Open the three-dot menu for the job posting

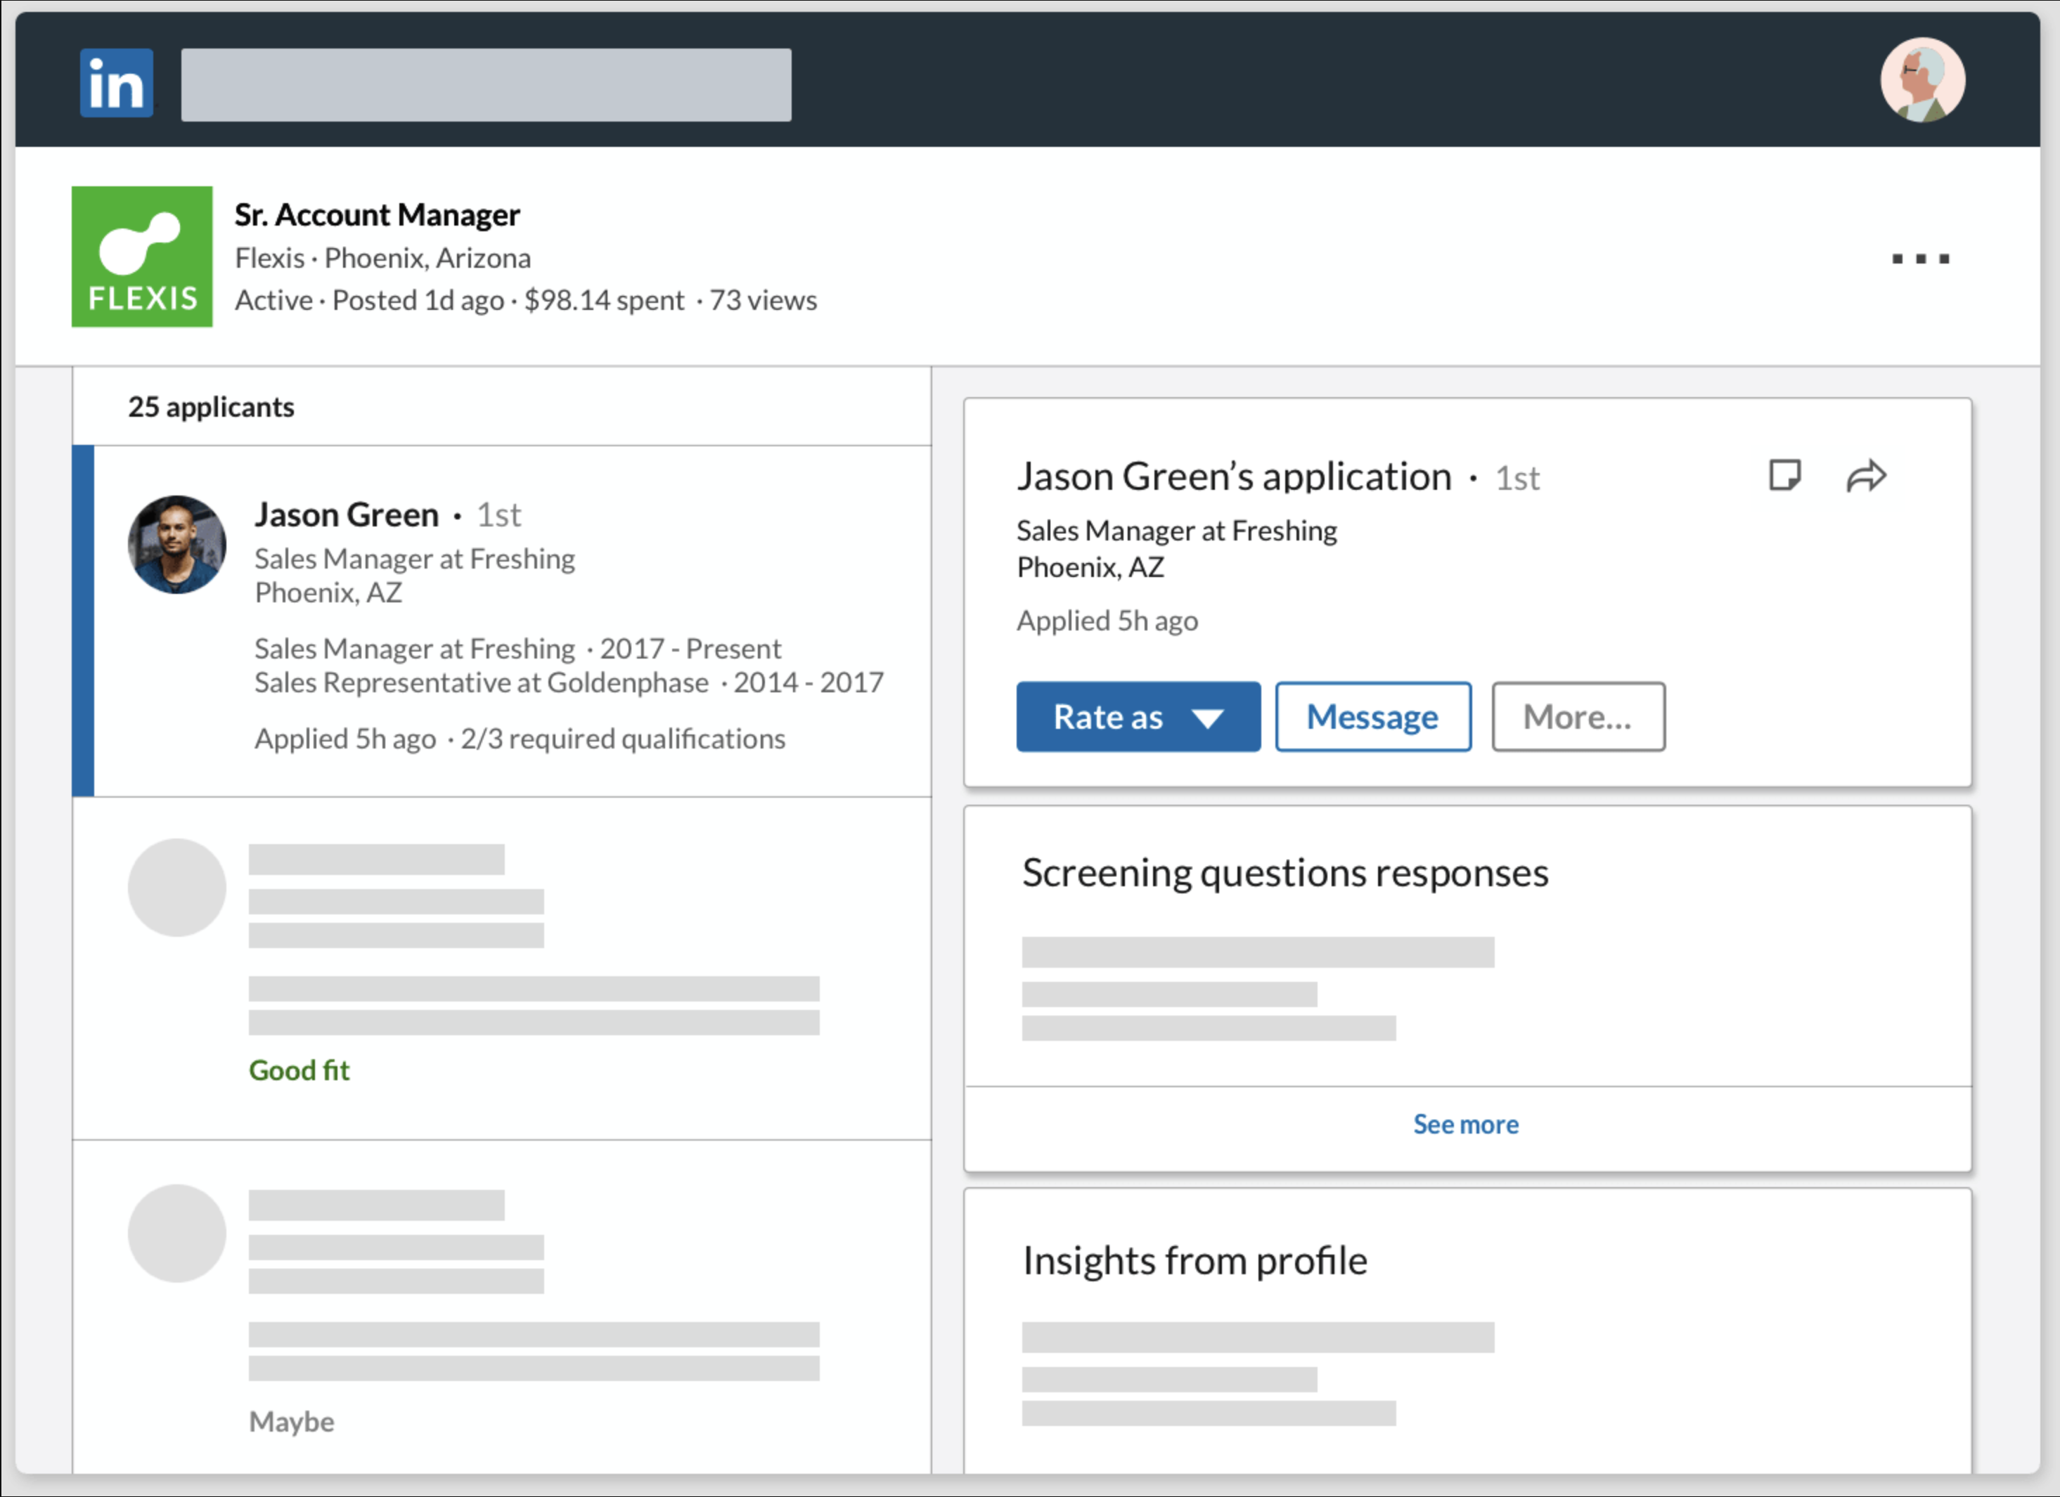1920,257
